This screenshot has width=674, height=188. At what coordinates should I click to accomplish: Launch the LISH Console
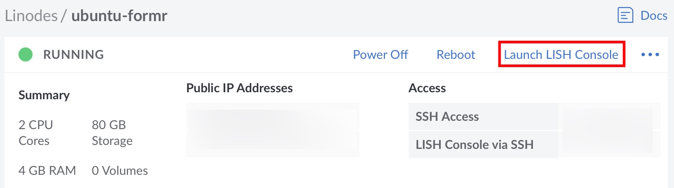click(x=561, y=55)
